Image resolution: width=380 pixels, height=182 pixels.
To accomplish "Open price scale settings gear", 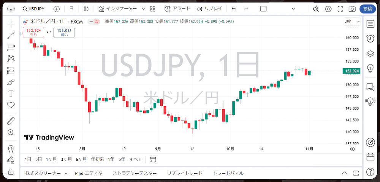I will point(352,149).
